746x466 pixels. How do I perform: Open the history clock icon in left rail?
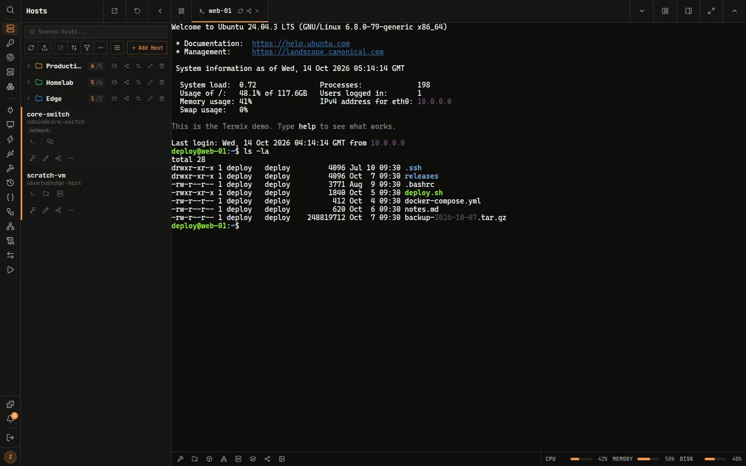point(10,183)
